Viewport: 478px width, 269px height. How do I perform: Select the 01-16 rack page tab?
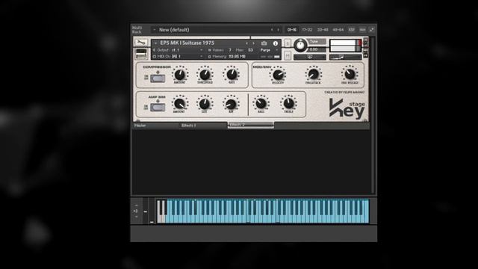click(292, 30)
